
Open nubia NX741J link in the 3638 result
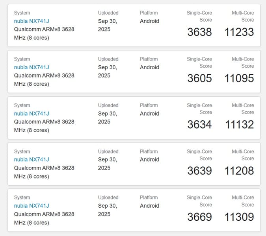coord(32,21)
